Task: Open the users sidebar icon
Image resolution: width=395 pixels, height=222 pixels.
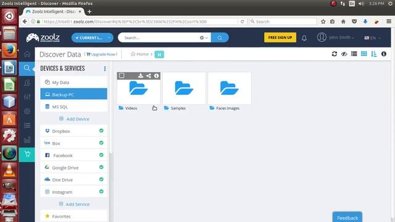Action: coord(27,83)
